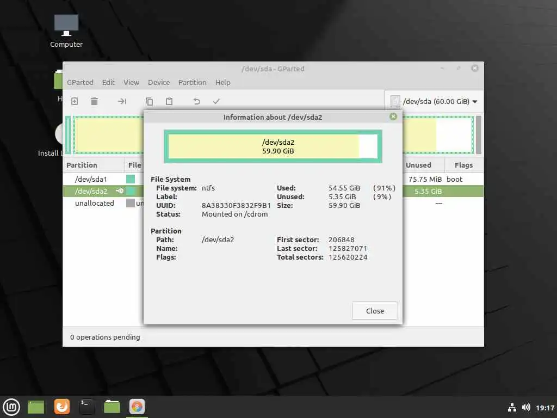The width and height of the screenshot is (557, 418).
Task: Open the Partition menu
Action: pyautogui.click(x=192, y=83)
